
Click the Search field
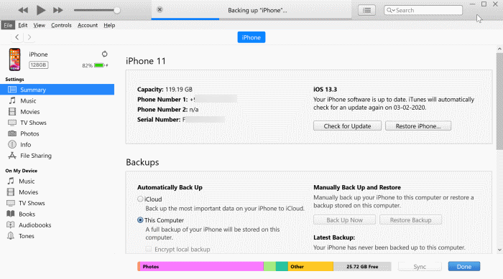pyautogui.click(x=423, y=10)
